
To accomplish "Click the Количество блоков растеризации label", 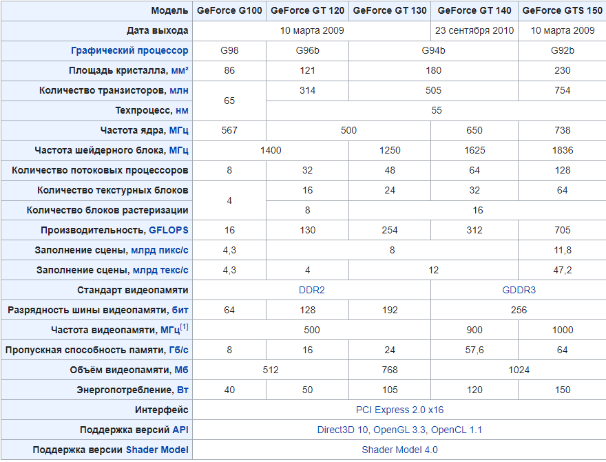I will pyautogui.click(x=96, y=211).
